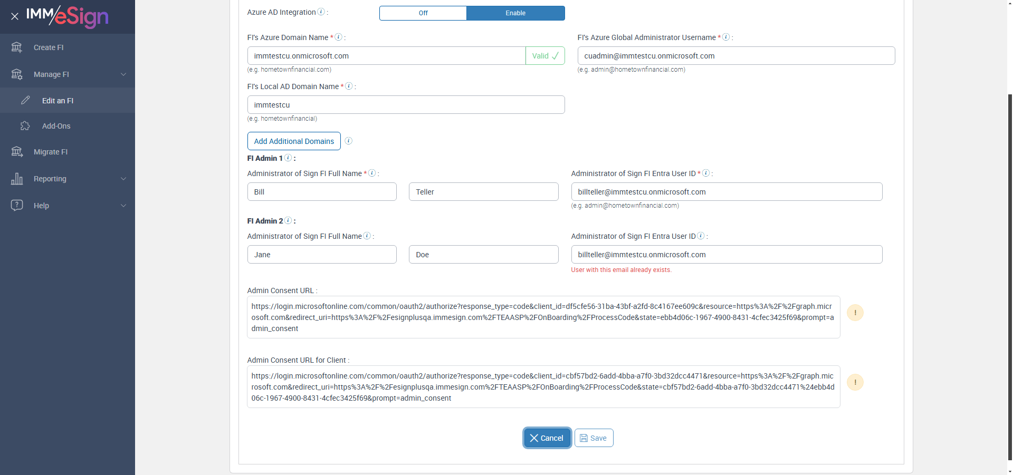Viewport: 1013px width, 475px height.
Task: Click FI's Local AD Domain Name info icon
Action: point(349,86)
